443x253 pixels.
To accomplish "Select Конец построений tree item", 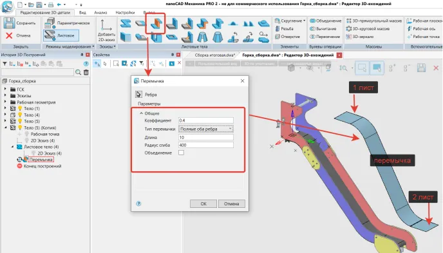I will coord(42,166).
